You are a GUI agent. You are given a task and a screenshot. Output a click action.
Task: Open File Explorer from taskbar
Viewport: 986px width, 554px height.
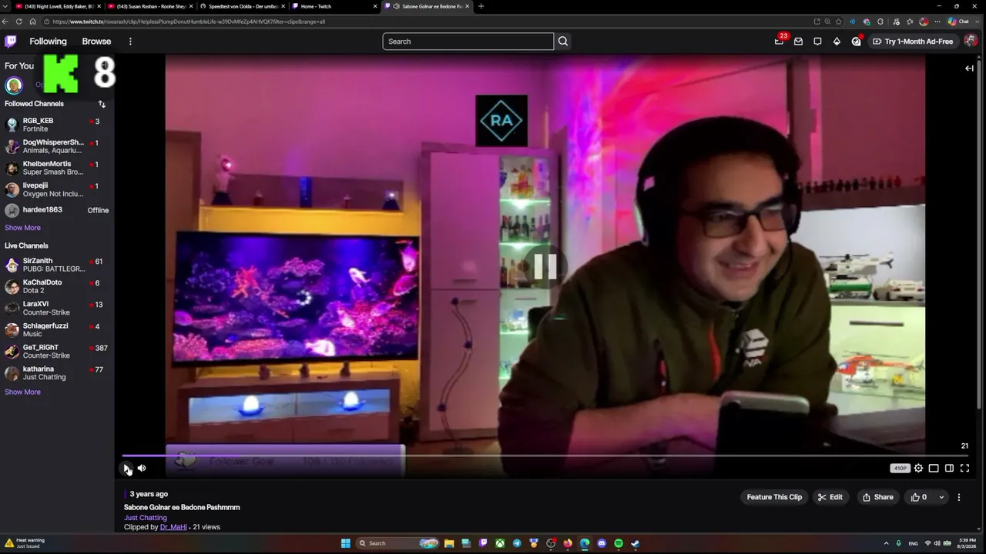click(449, 543)
